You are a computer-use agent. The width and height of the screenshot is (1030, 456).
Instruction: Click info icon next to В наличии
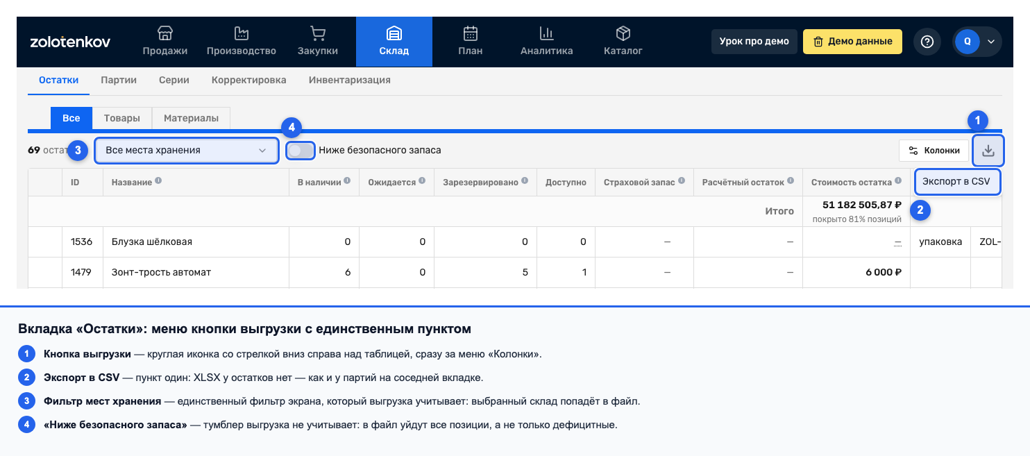[347, 181]
